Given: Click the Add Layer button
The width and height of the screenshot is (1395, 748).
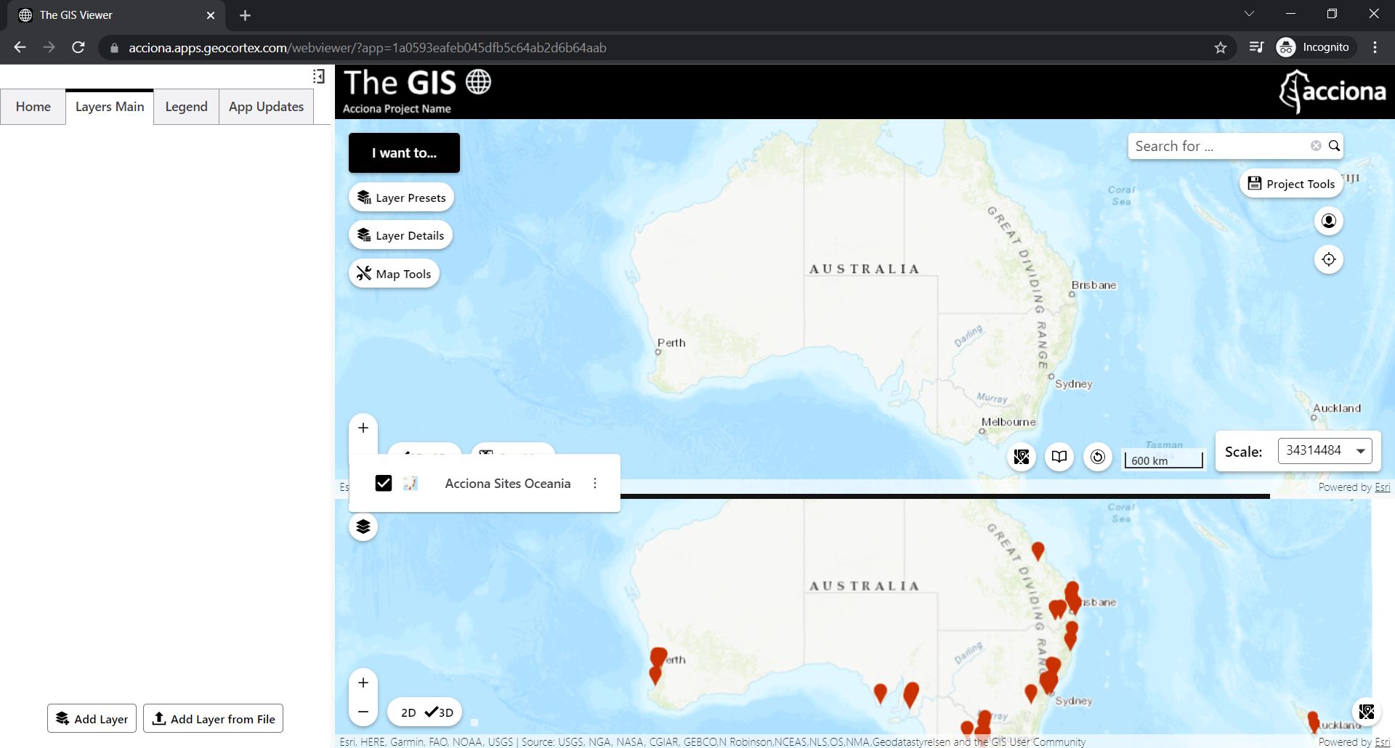Looking at the screenshot, I should pos(92,719).
